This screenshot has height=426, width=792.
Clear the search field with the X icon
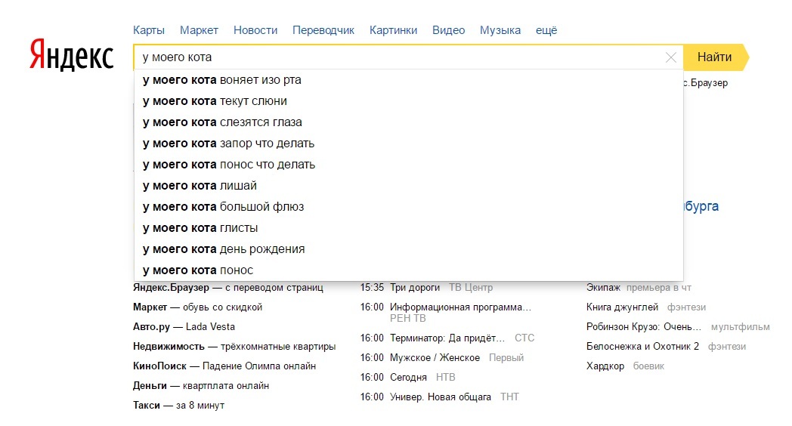pos(670,57)
